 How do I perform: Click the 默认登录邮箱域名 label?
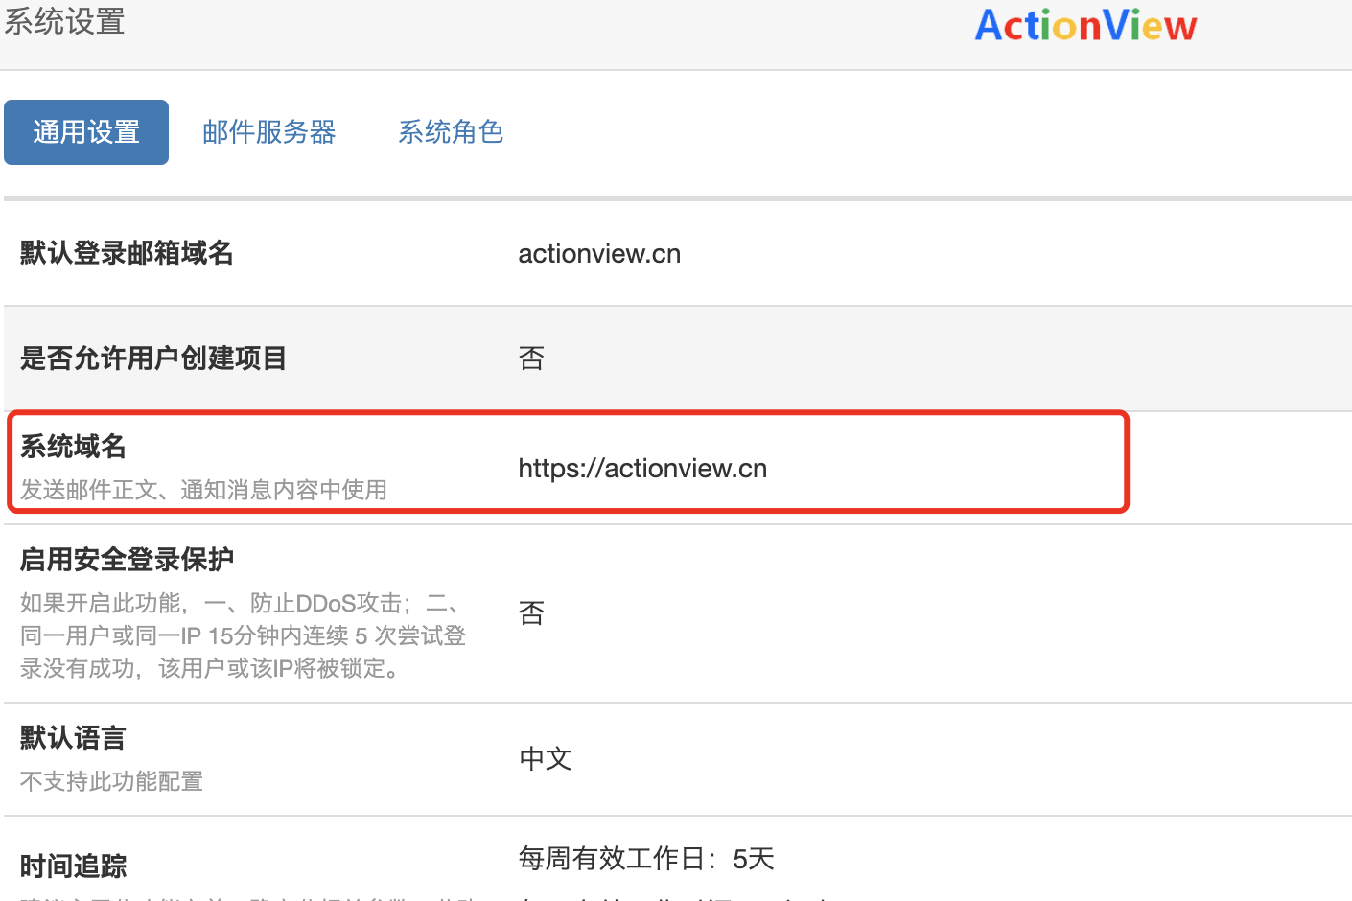(x=128, y=253)
